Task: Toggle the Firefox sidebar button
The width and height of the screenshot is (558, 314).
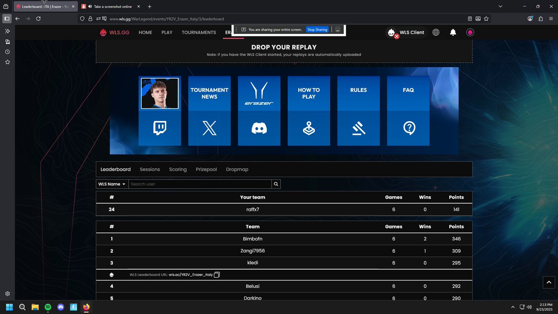Action: tap(7, 19)
